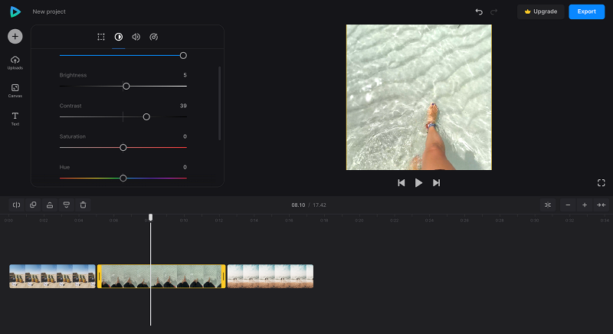Delete the selected clip

coord(83,205)
